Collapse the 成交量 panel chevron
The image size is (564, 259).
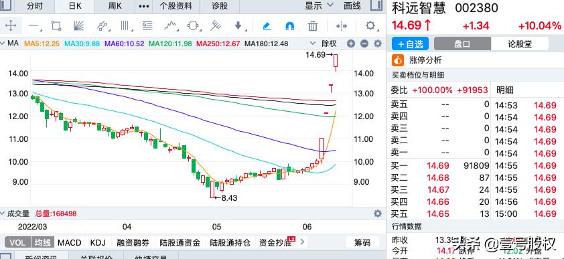click(3, 213)
